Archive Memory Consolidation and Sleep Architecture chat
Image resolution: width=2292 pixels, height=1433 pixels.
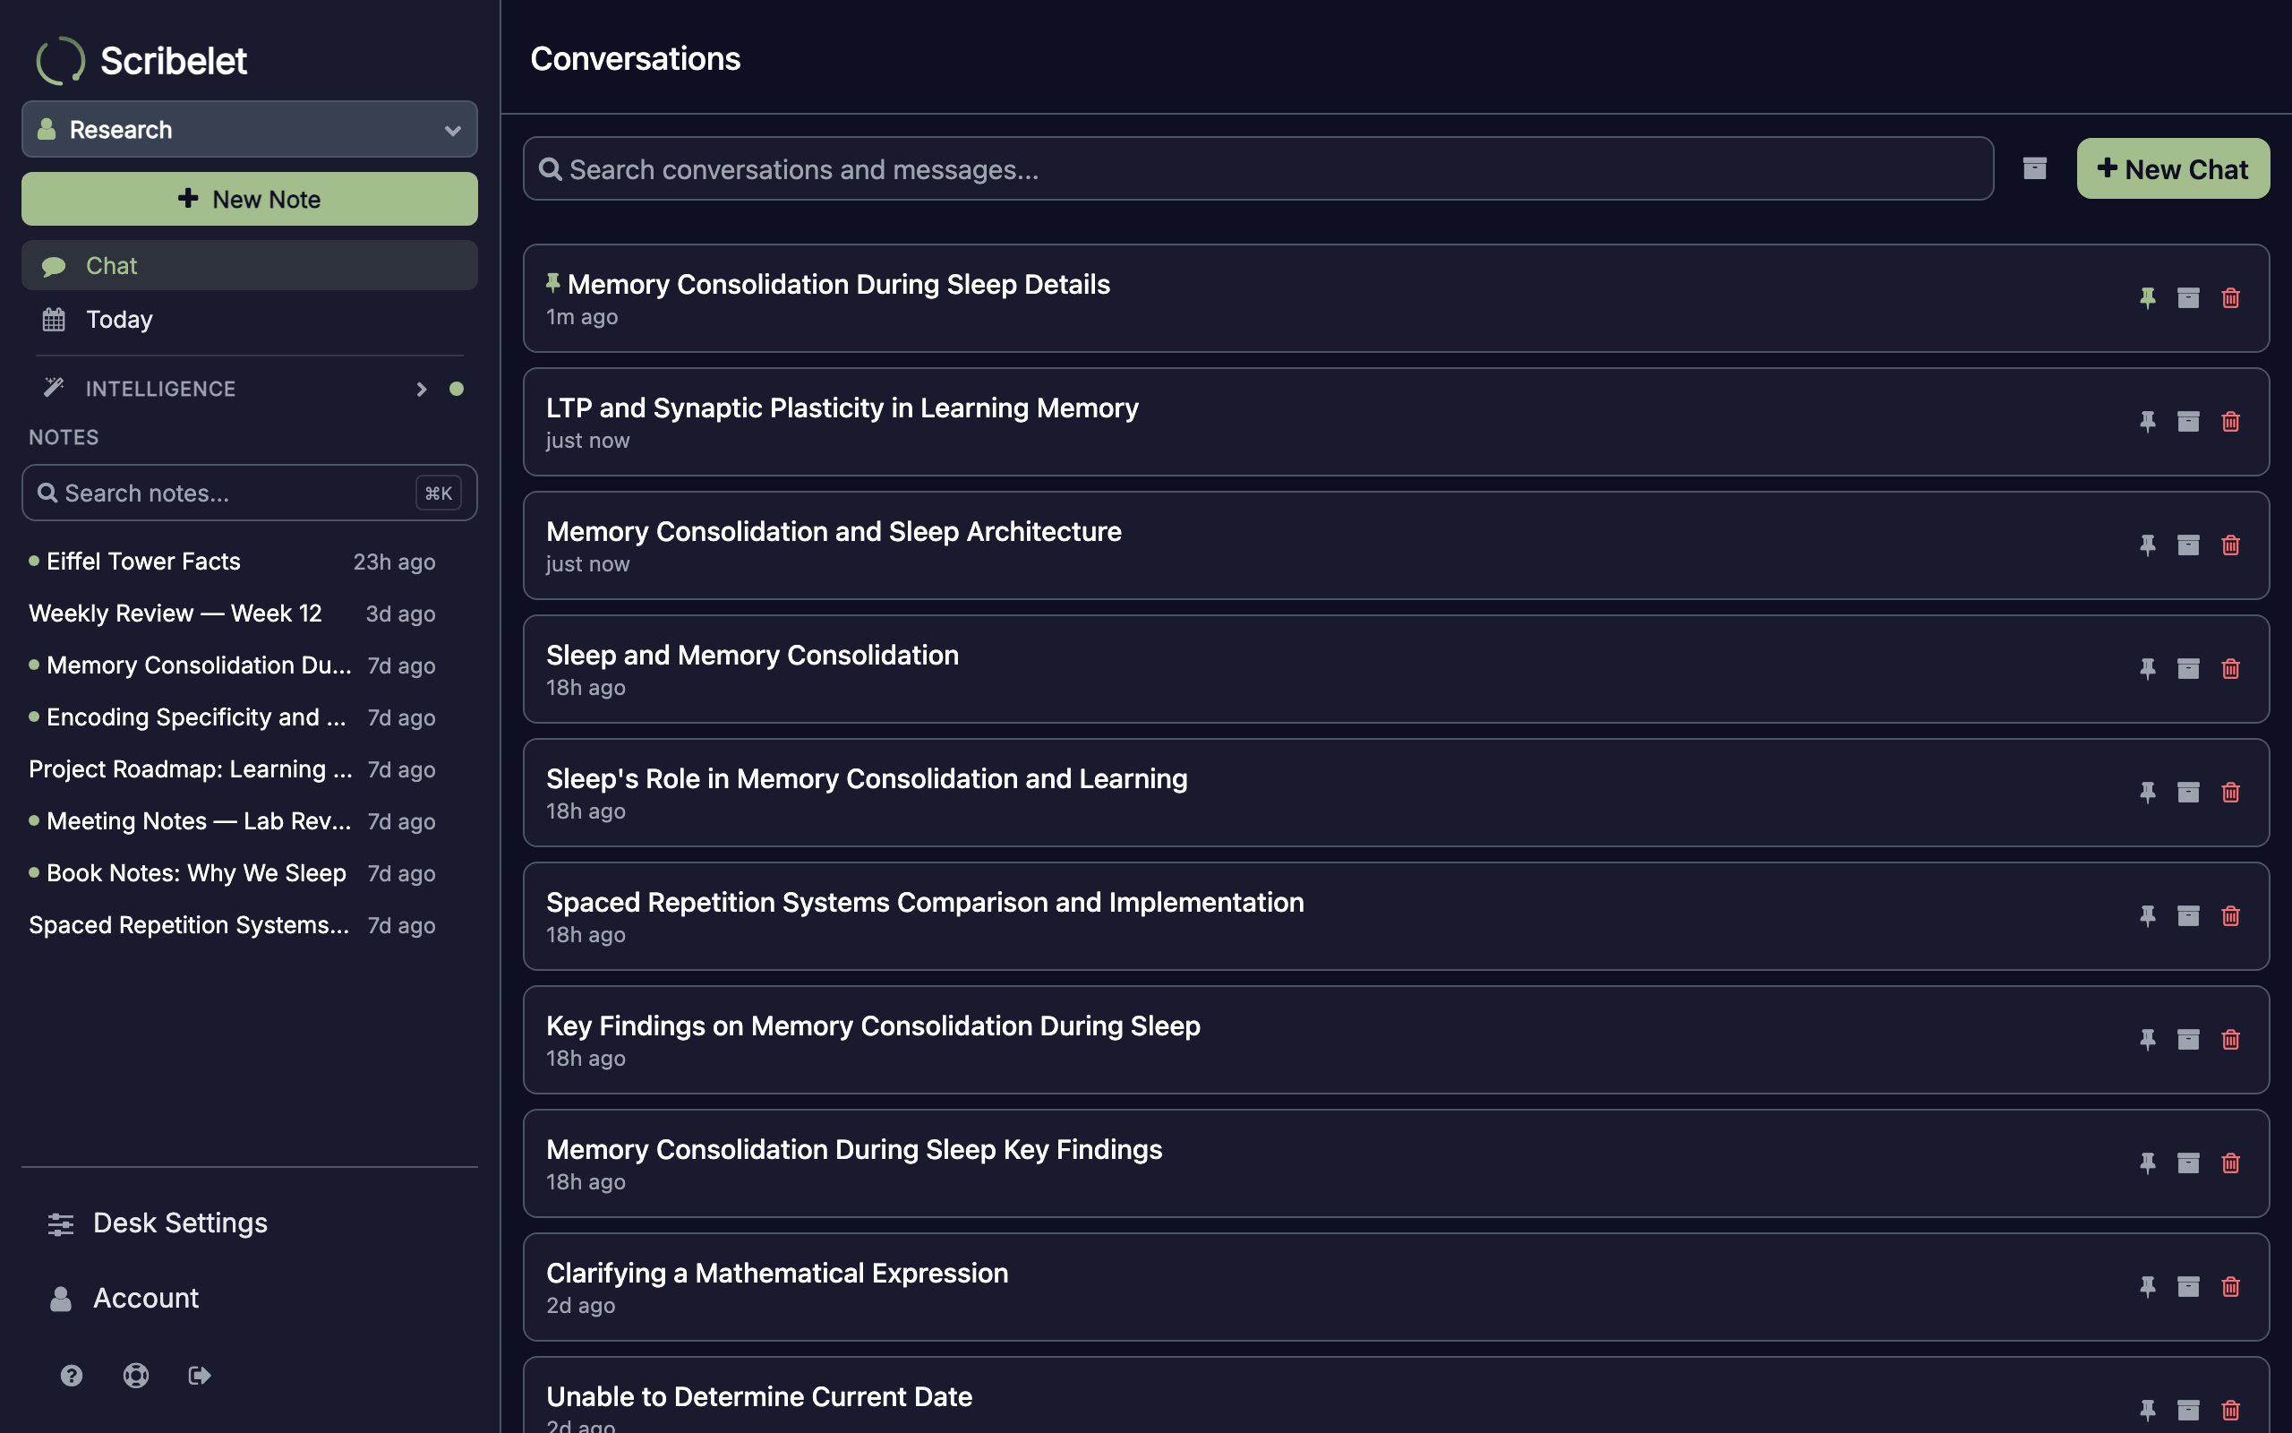2188,545
